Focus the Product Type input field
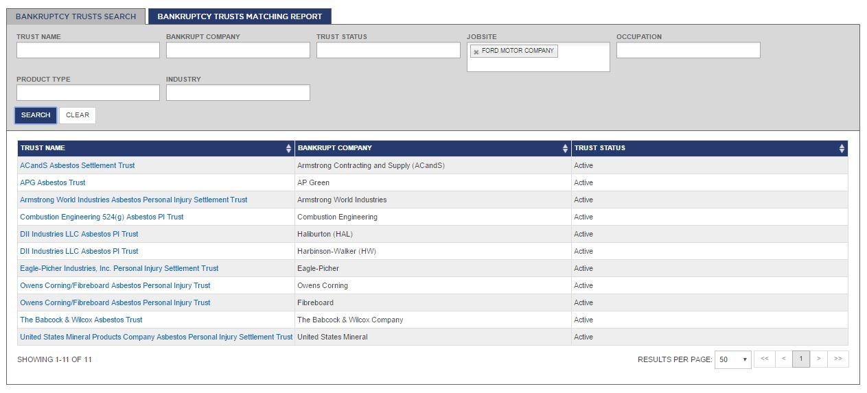Viewport: 867px width, 393px height. (x=88, y=93)
